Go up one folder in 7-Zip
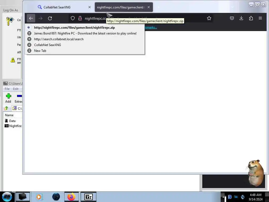 6,108
